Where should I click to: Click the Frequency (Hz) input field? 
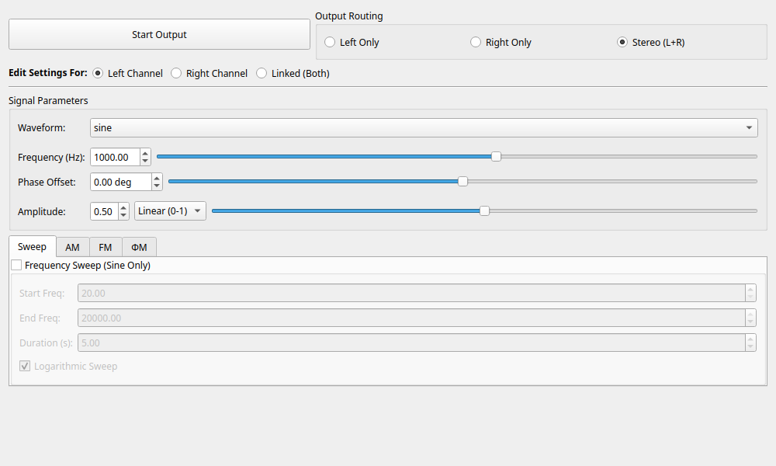pos(115,157)
